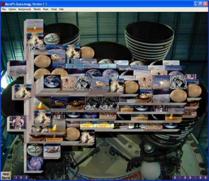
Task: Click the New Game button
Action: pos(6,176)
